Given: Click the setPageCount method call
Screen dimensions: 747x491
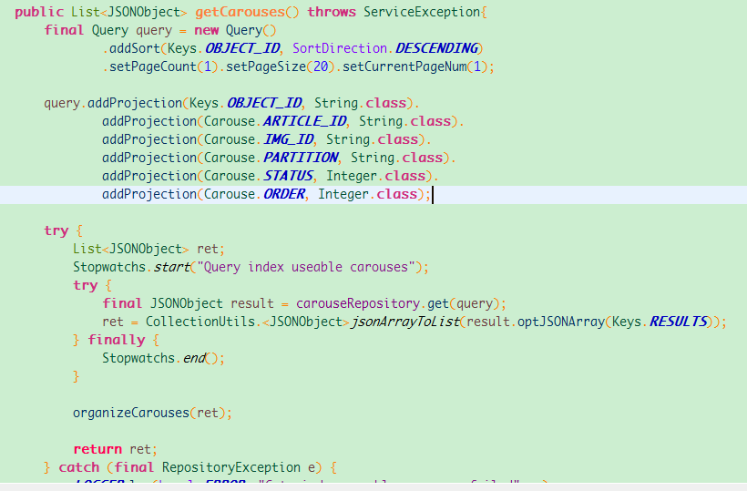Looking at the screenshot, I should click(x=153, y=66).
